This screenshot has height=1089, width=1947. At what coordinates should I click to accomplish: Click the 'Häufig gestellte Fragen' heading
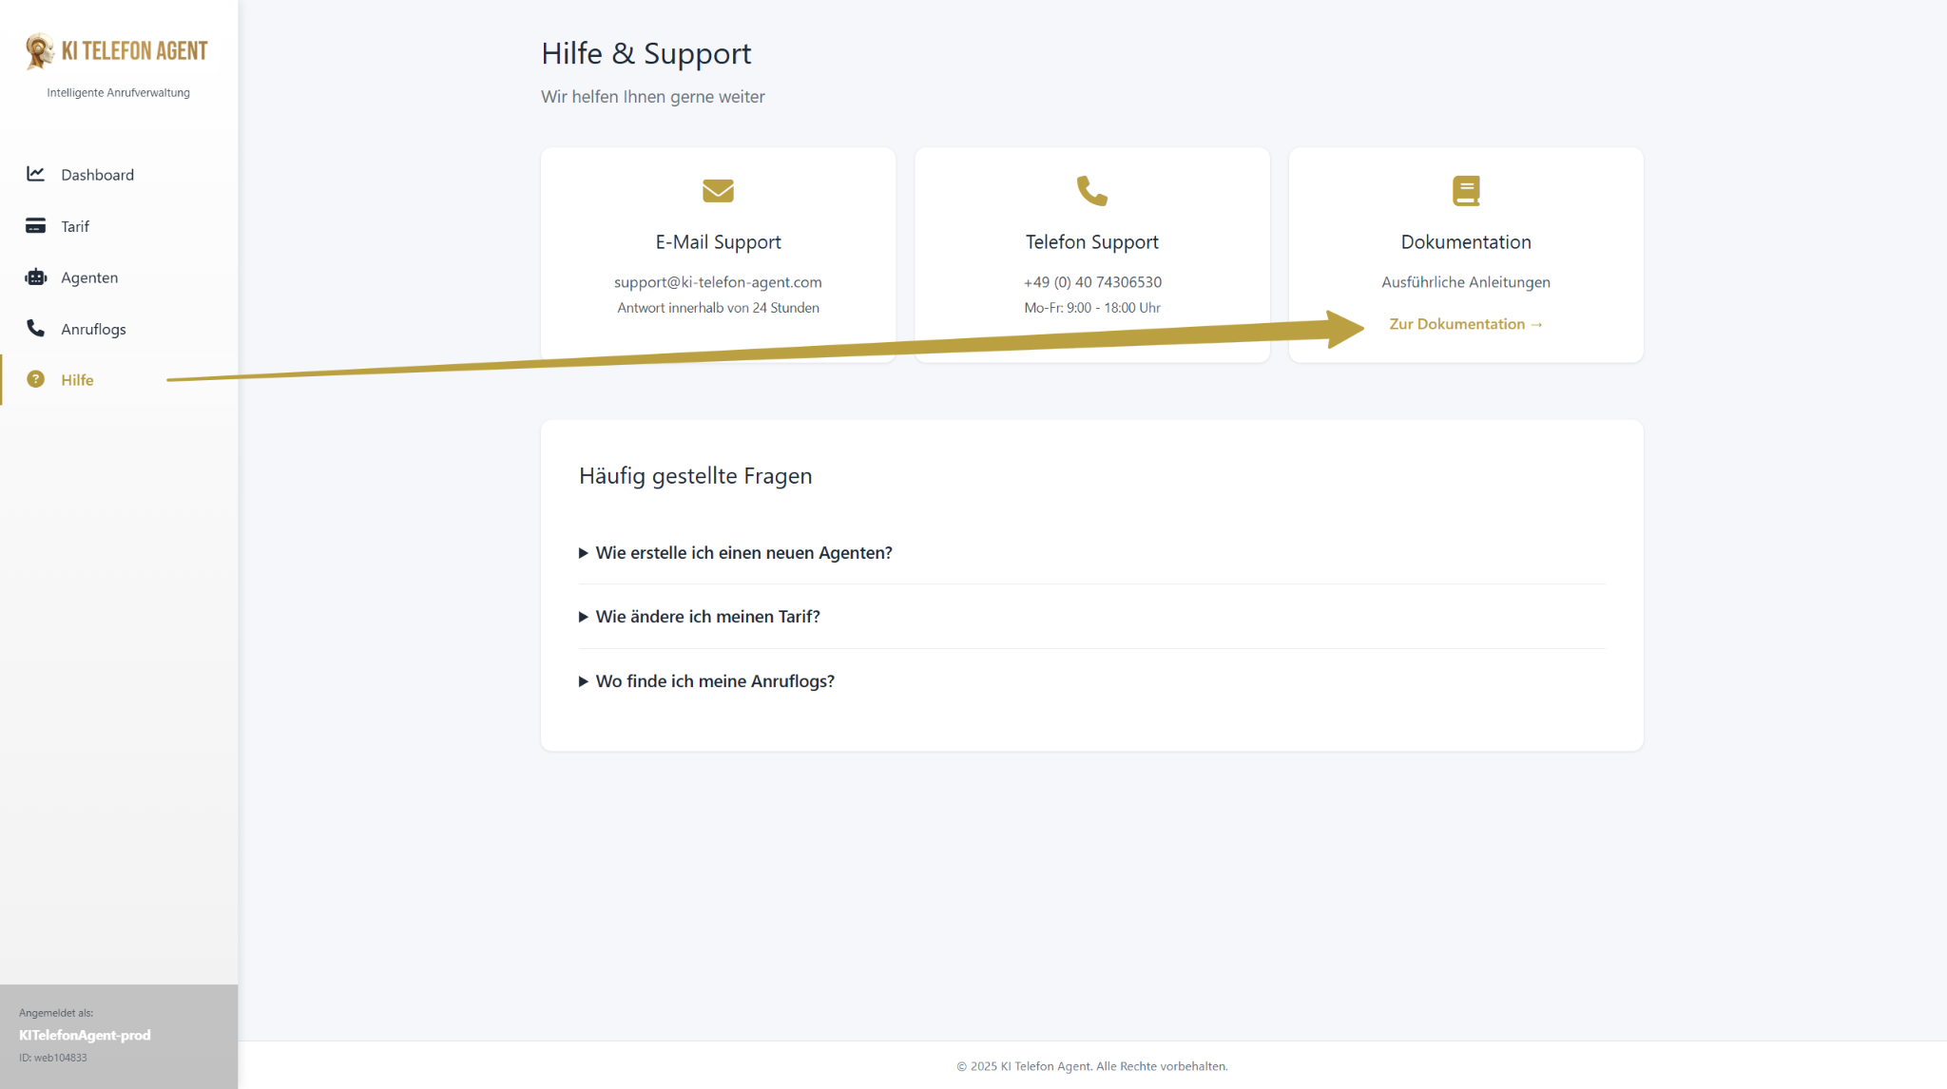coord(695,476)
